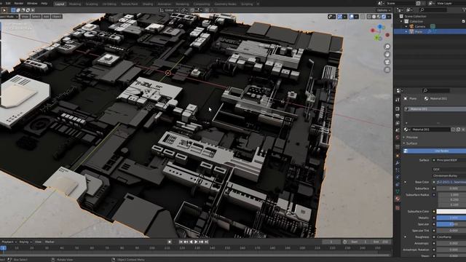Open the Modifiers wrench tab
The image size is (466, 262).
[x=398, y=163]
